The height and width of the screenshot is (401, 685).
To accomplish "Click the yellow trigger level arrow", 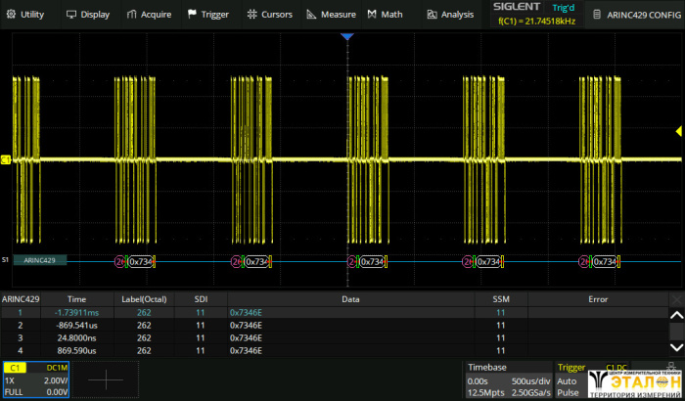I will pyautogui.click(x=678, y=131).
